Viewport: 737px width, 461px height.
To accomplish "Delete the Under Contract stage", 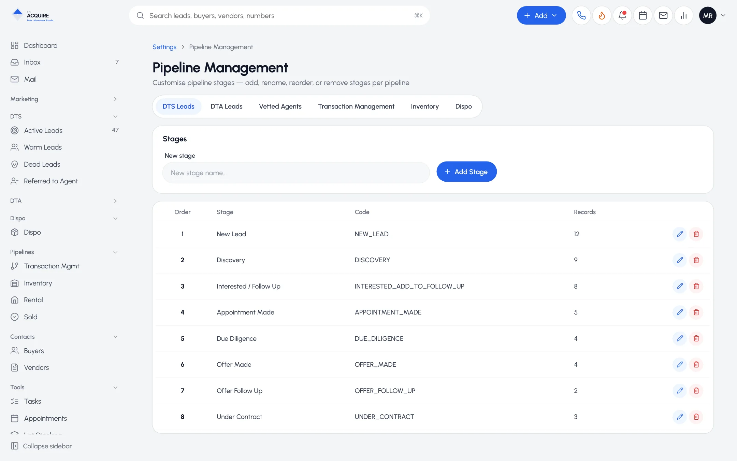I will click(696, 417).
